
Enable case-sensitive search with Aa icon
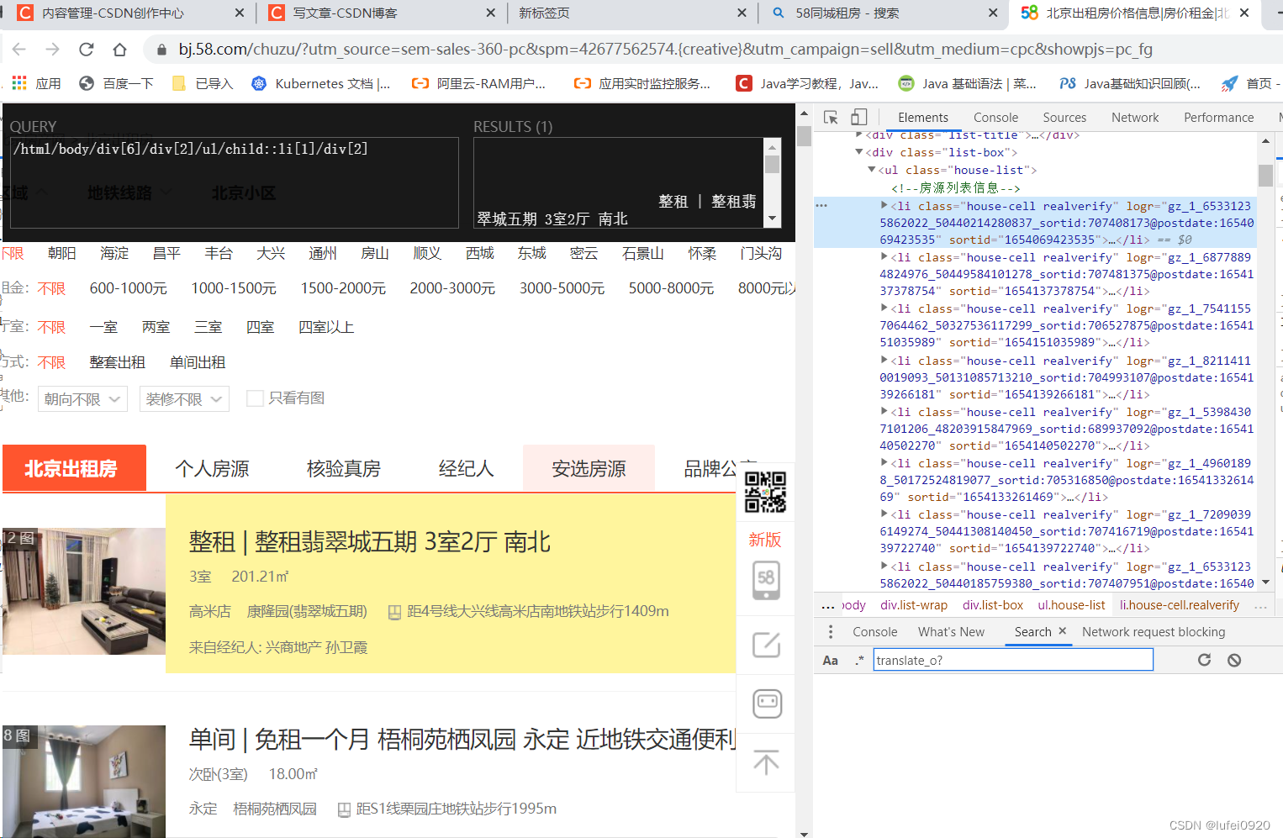(830, 660)
